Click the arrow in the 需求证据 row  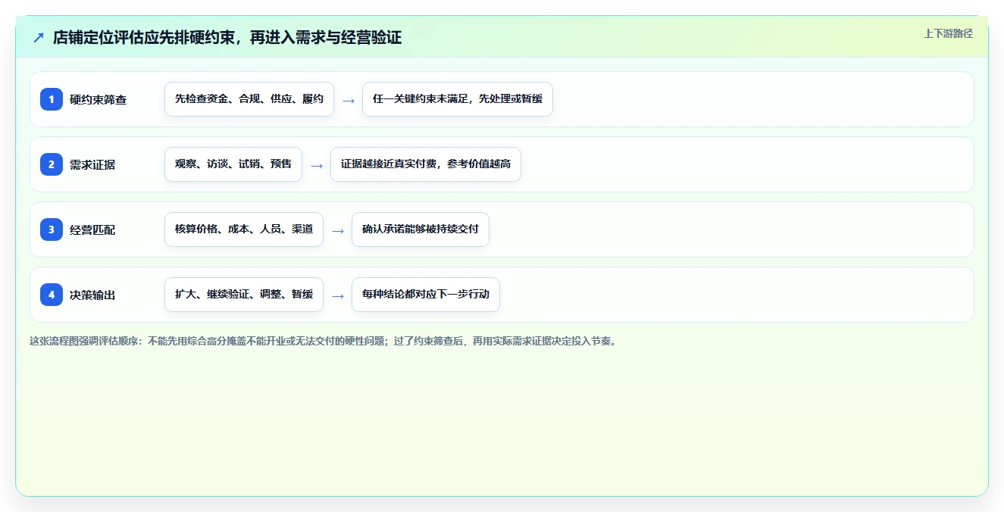click(317, 165)
